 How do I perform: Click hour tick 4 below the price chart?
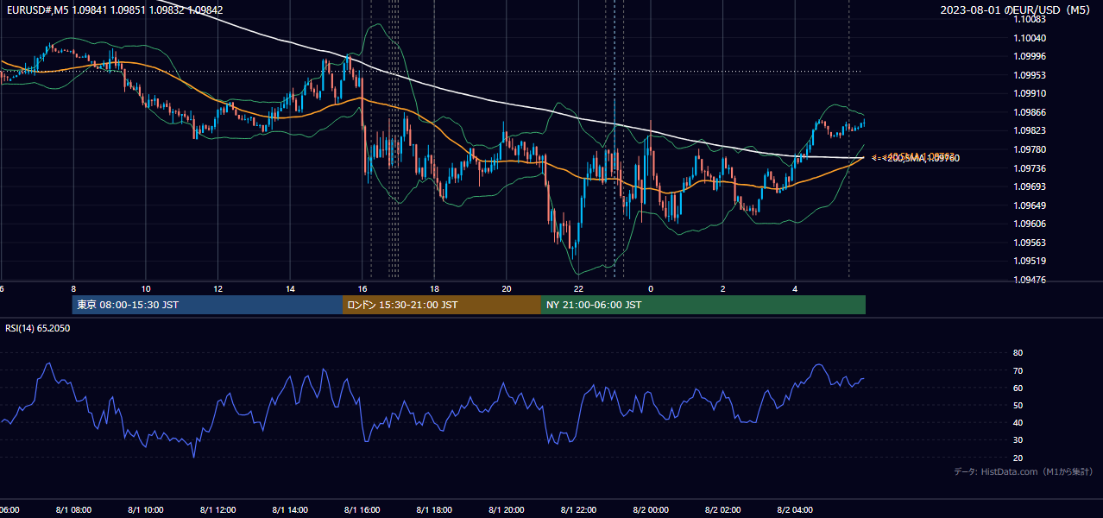click(795, 289)
